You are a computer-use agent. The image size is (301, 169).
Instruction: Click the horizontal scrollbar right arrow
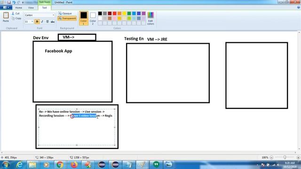coord(295,153)
